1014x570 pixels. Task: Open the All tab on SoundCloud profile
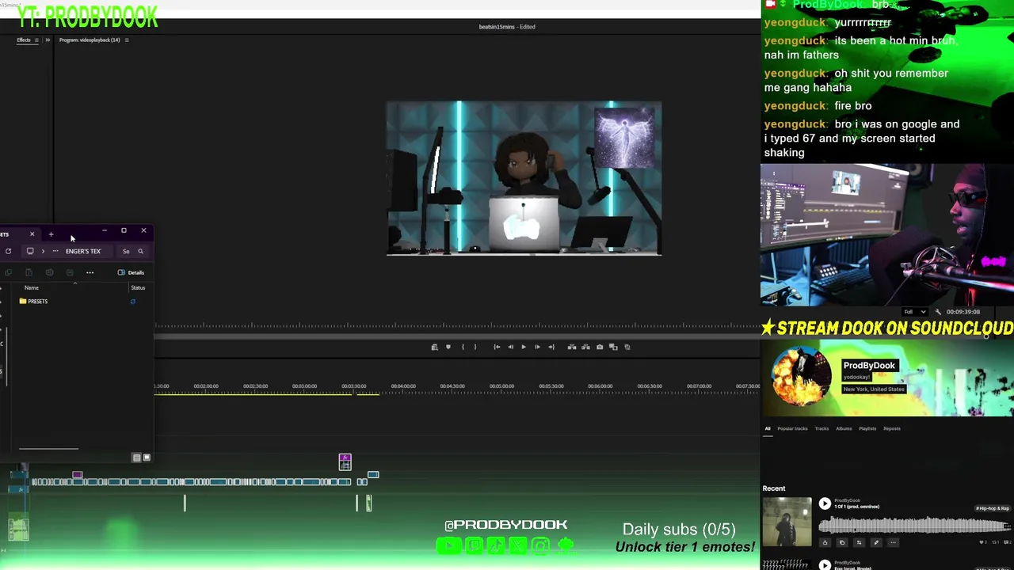pyautogui.click(x=767, y=428)
